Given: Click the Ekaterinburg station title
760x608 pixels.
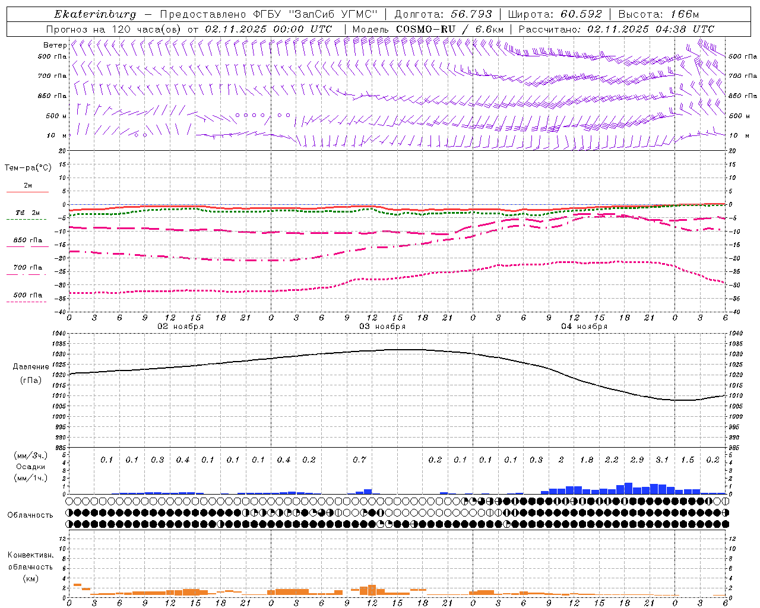Looking at the screenshot, I should pyautogui.click(x=95, y=14).
